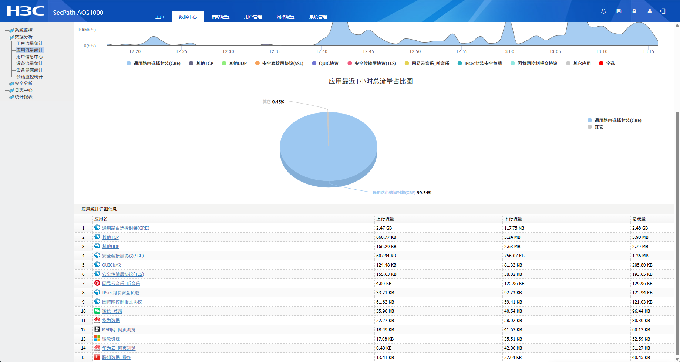The height and width of the screenshot is (362, 680).
Task: Open the IPsec封装安全负载 application link
Action: tap(121, 293)
